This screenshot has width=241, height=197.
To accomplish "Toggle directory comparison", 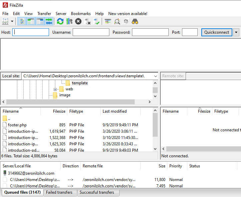I will pos(117,21).
